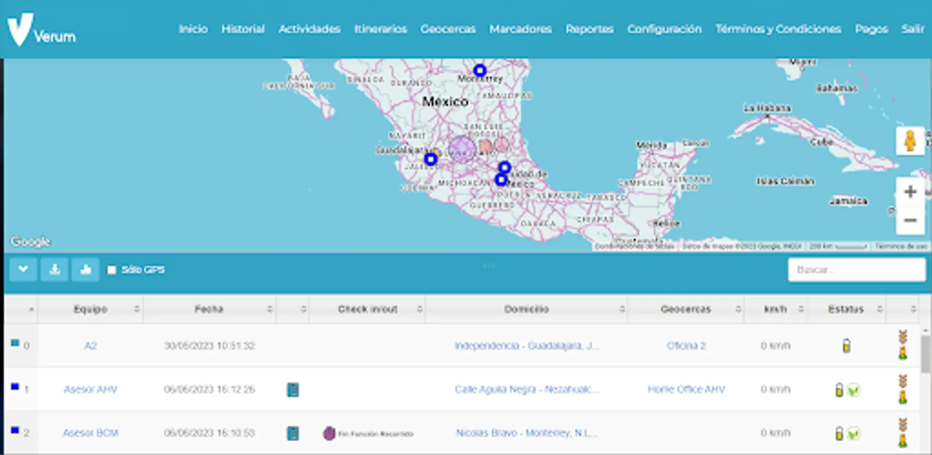The width and height of the screenshot is (932, 455).
Task: Enable the Sólo GPS checkbox
Action: click(112, 270)
